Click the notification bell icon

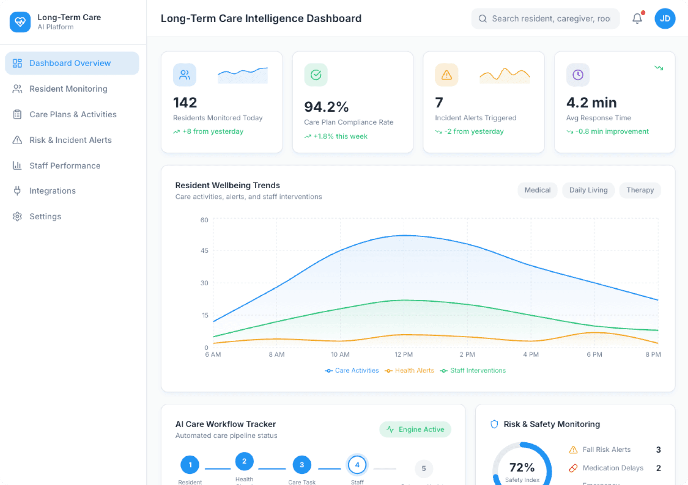pyautogui.click(x=637, y=18)
